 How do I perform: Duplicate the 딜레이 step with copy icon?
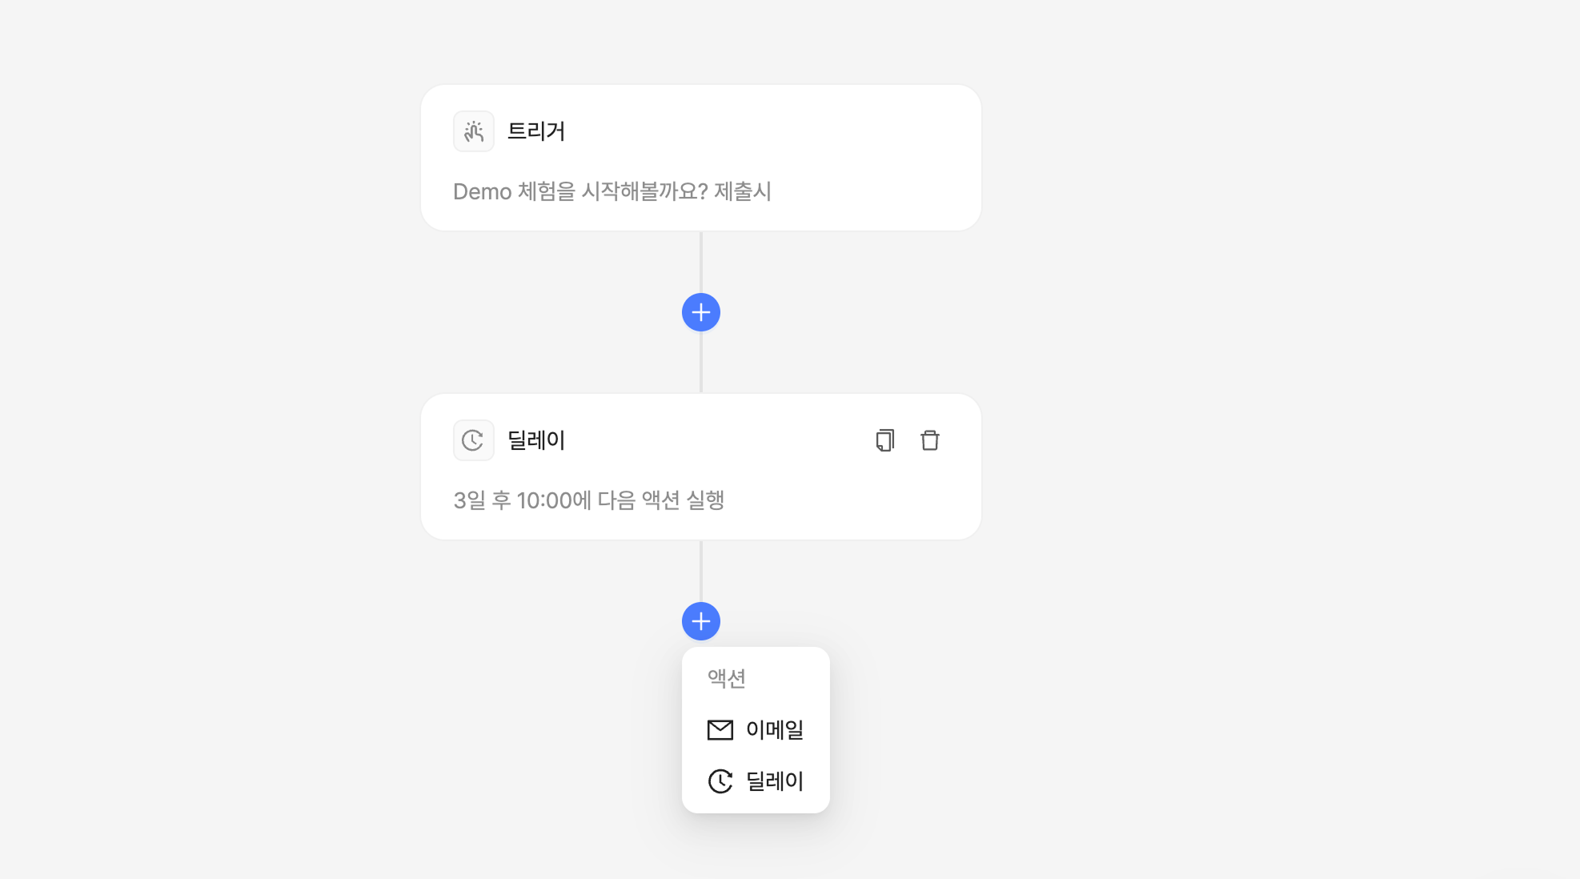coord(884,440)
